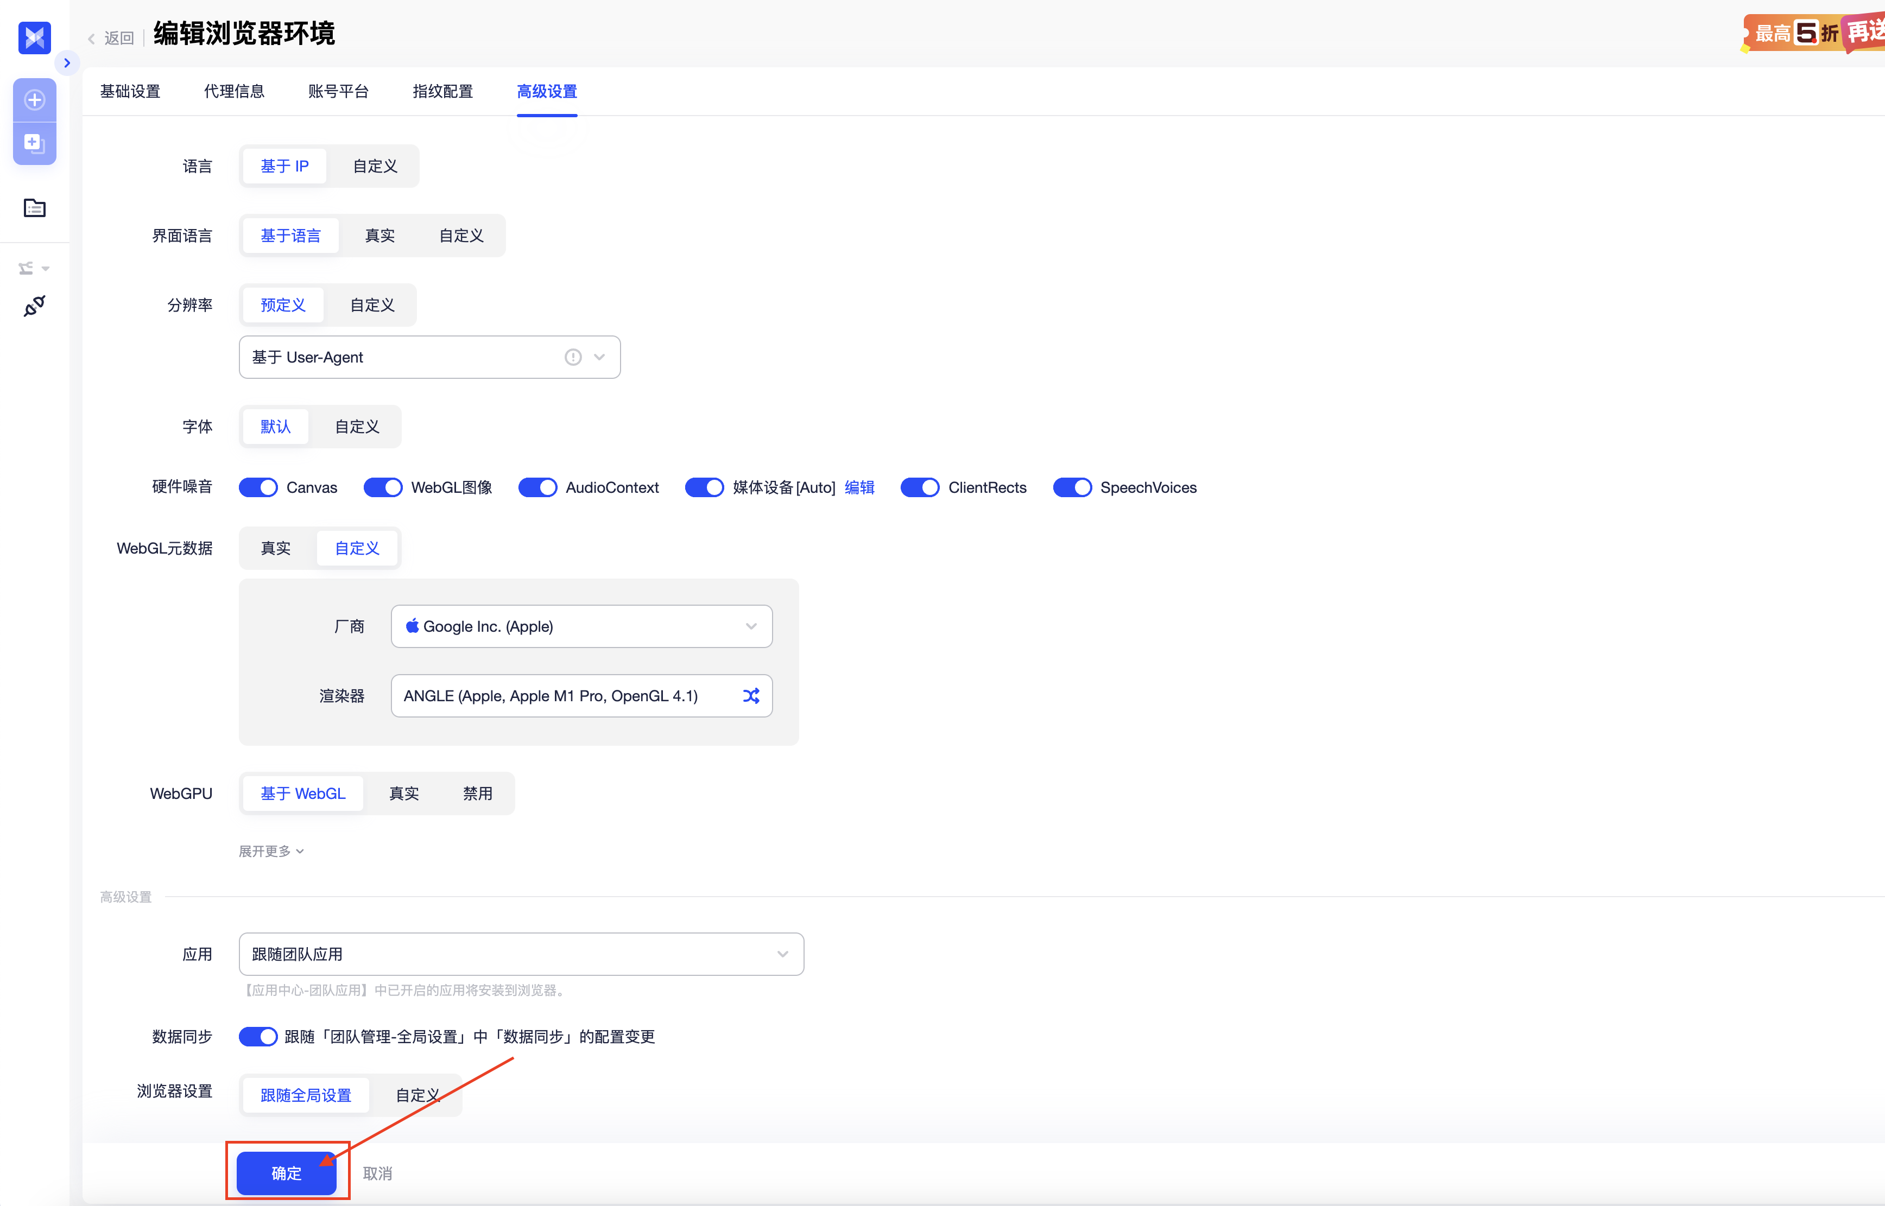Click the back arrow next to 返回
Image resolution: width=1885 pixels, height=1206 pixels.
click(92, 39)
